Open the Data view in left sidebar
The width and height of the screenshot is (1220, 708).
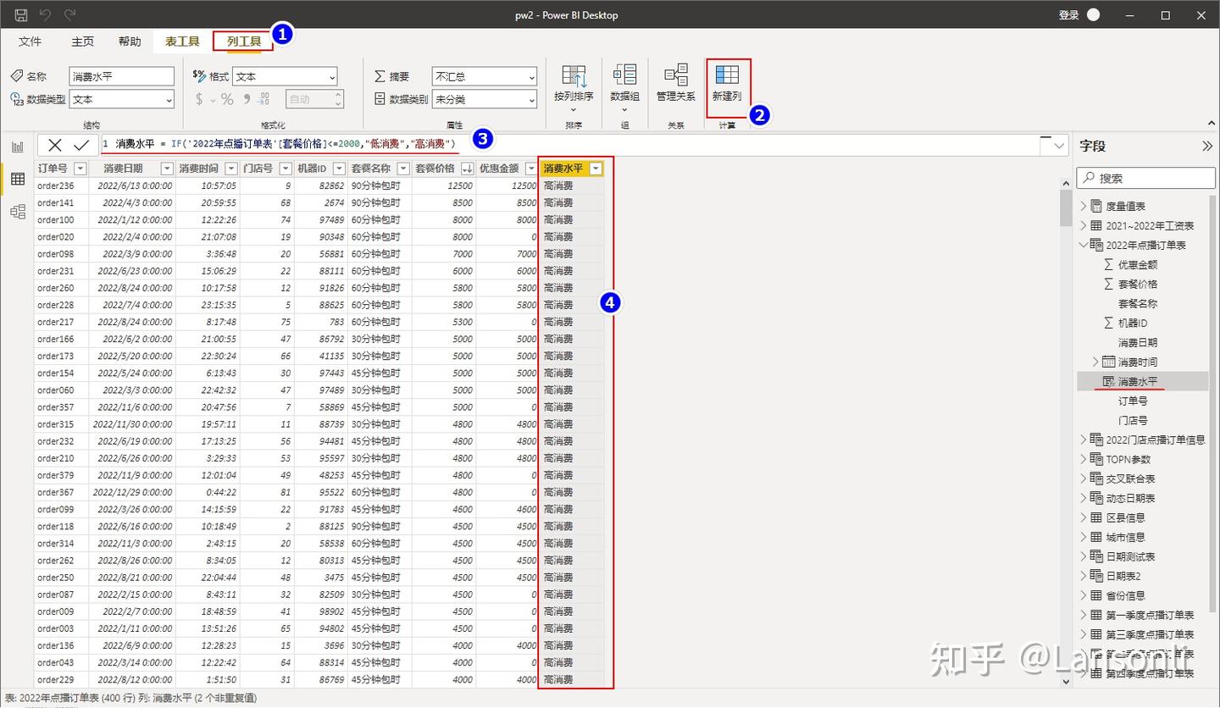pos(17,179)
